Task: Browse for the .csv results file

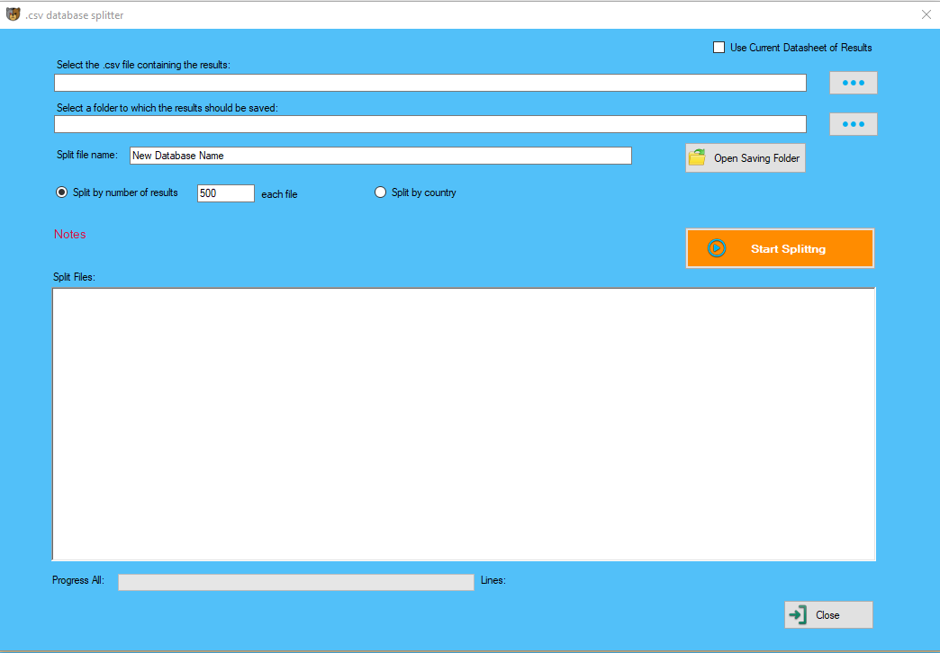Action: pos(853,83)
